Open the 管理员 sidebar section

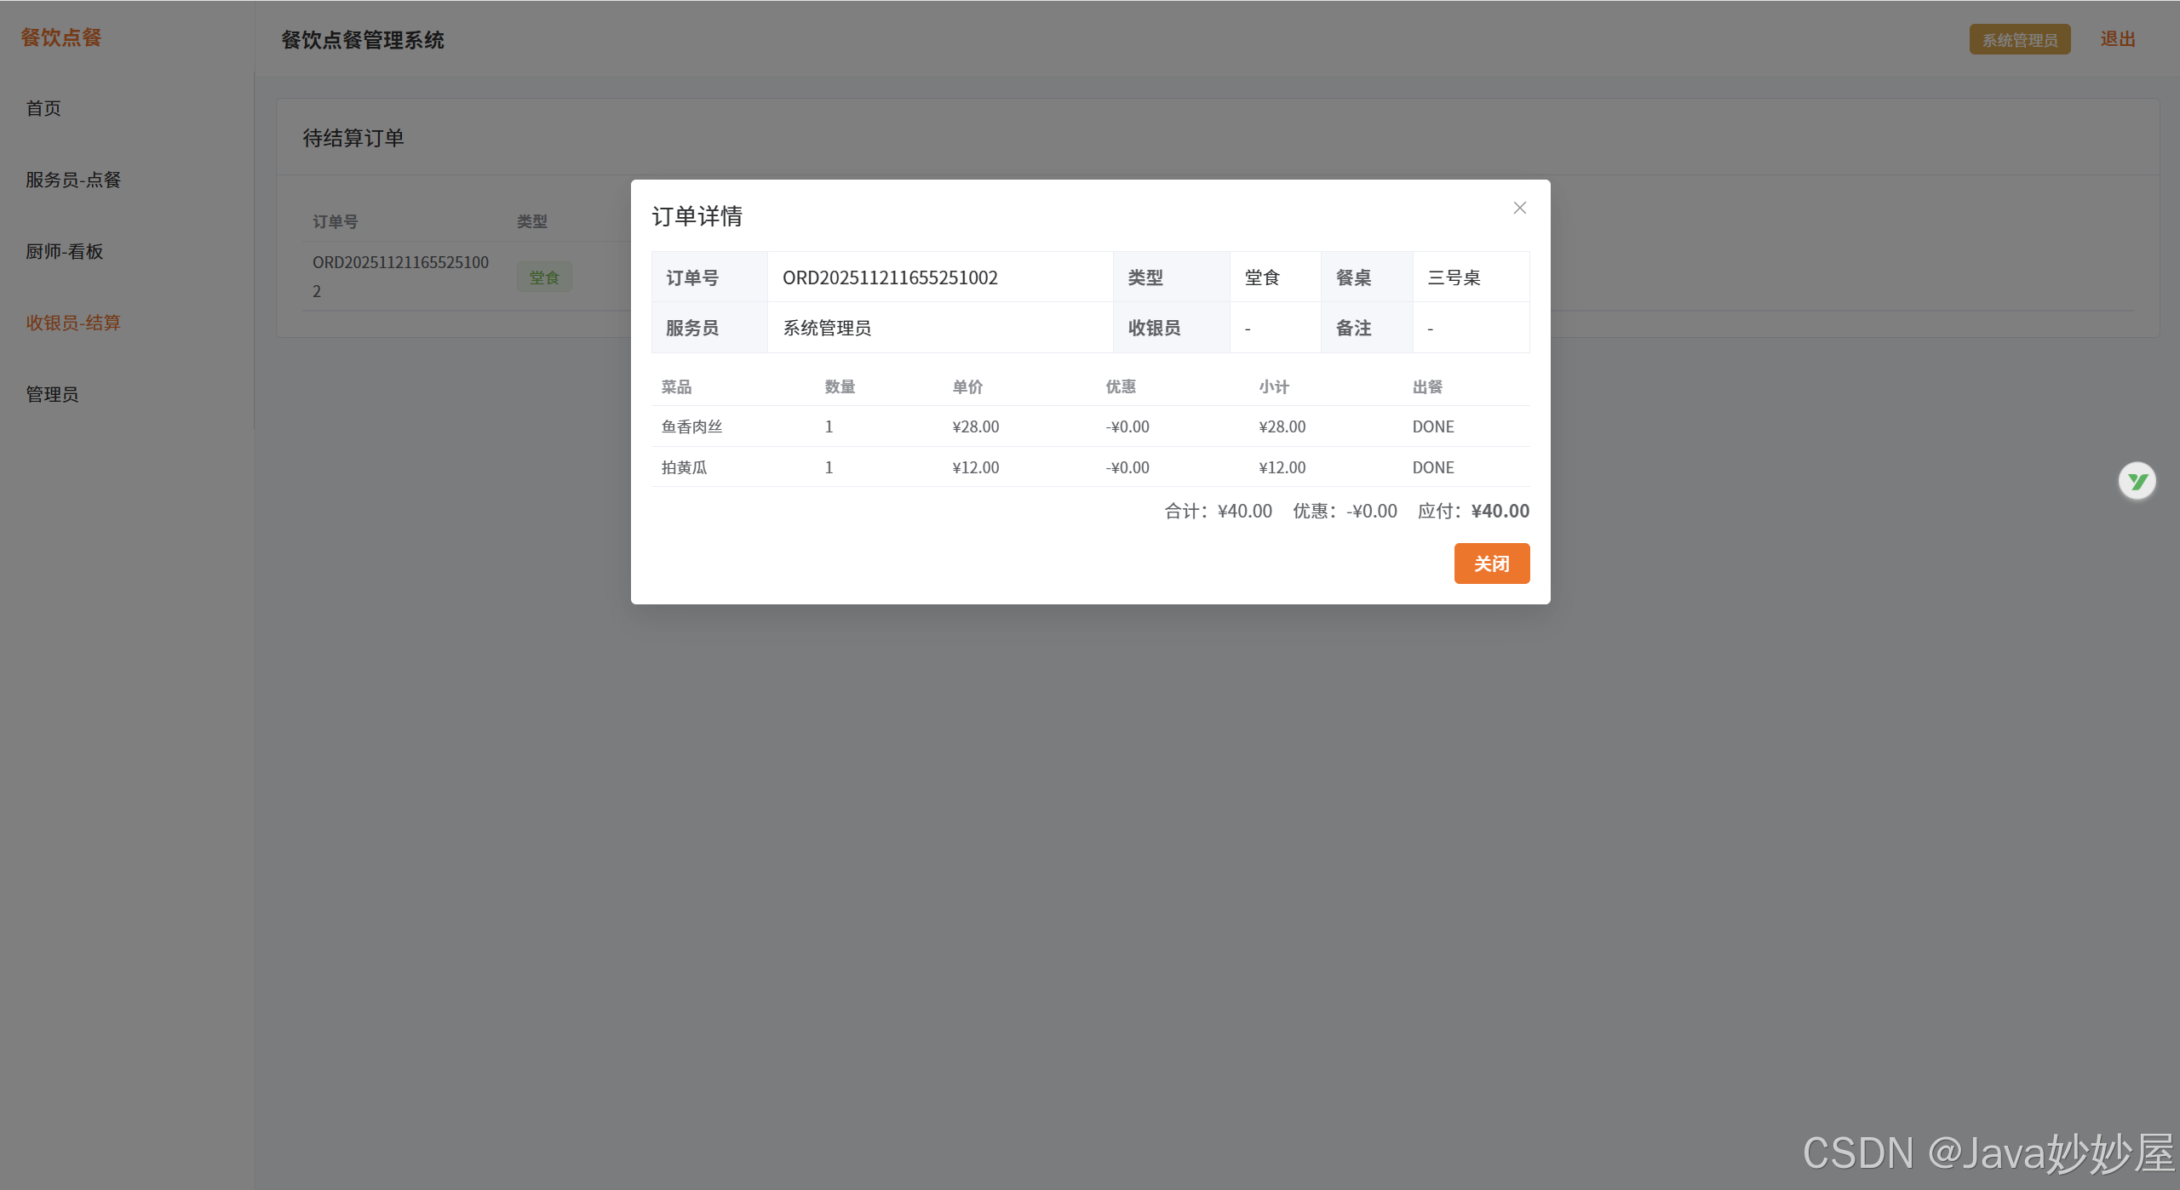pos(52,394)
